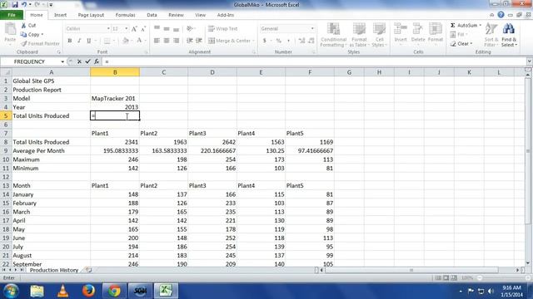Open the General number format dropdown

[312, 29]
